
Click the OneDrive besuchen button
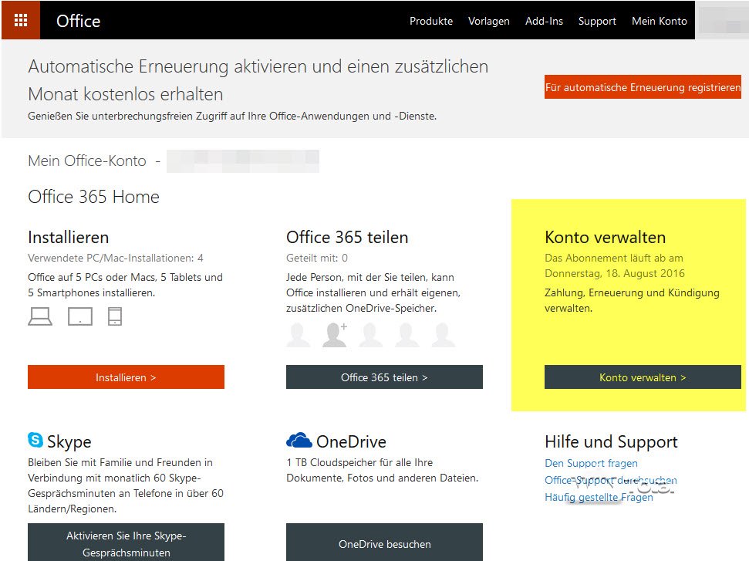click(385, 542)
